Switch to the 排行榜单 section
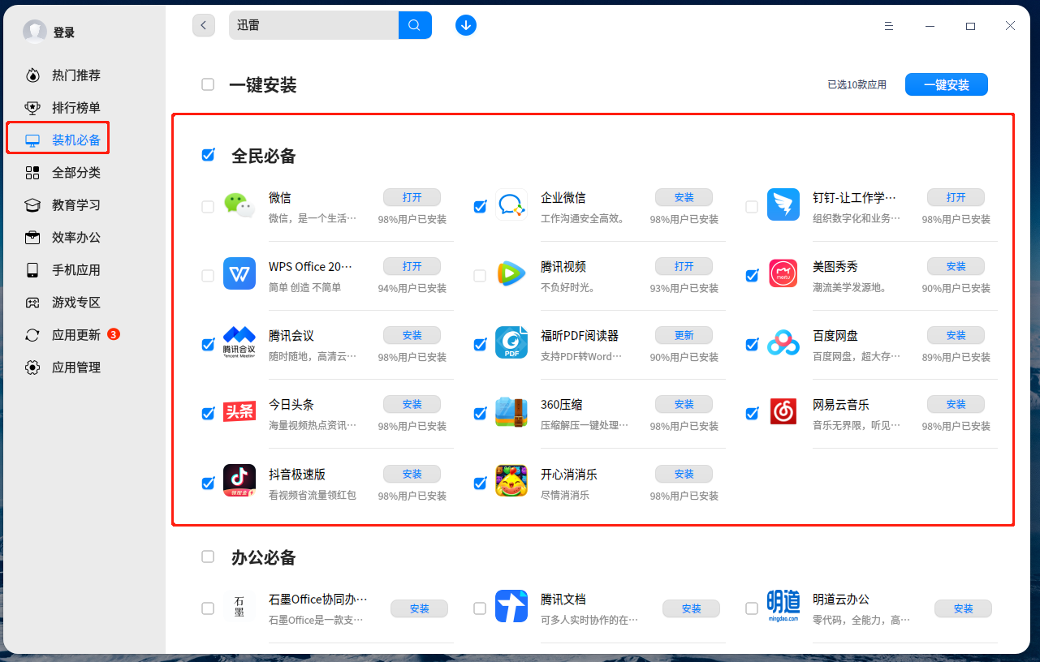 [x=63, y=108]
